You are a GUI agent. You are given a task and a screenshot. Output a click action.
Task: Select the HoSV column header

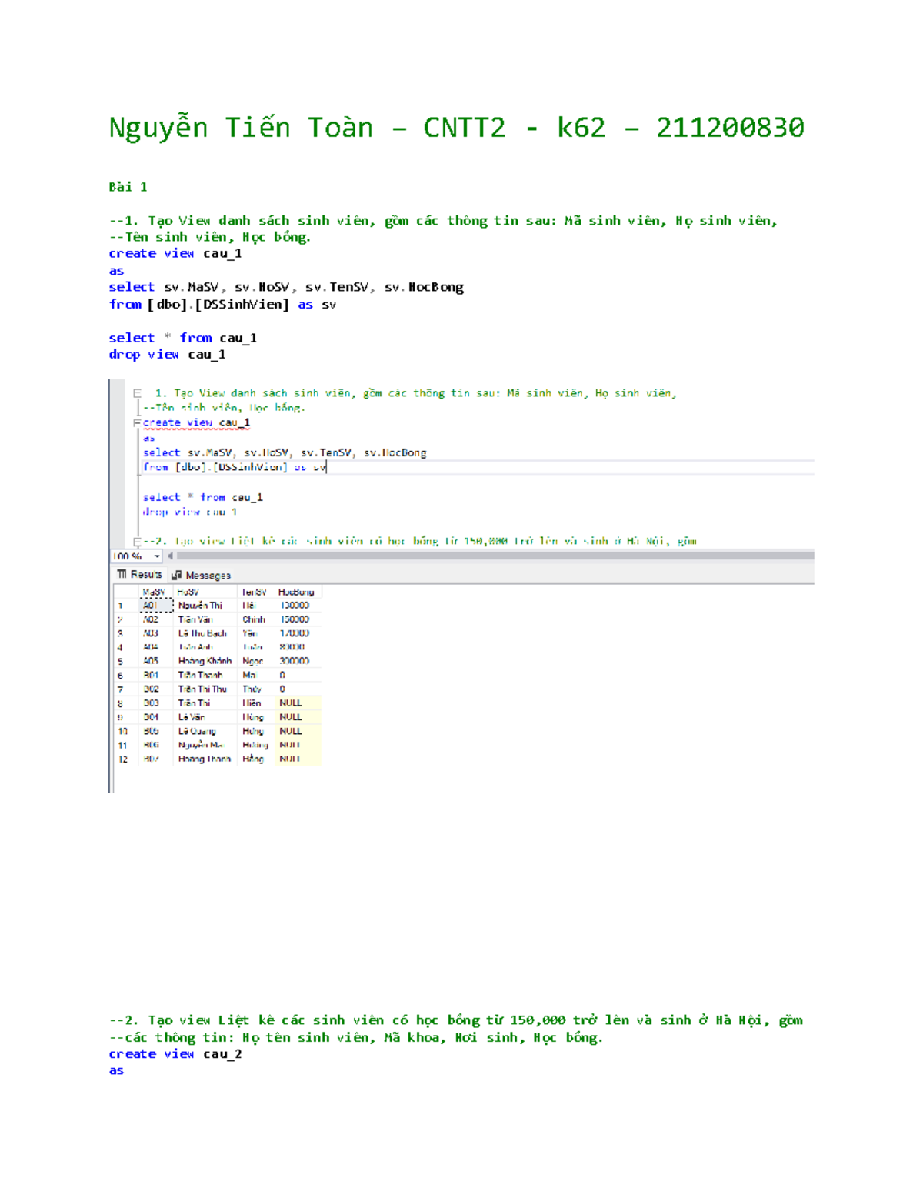click(x=188, y=592)
